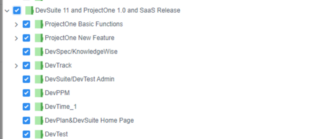The image size is (329, 139).
Task: Open DevPlan&DevSuite Home Page entry
Action: coord(89,120)
